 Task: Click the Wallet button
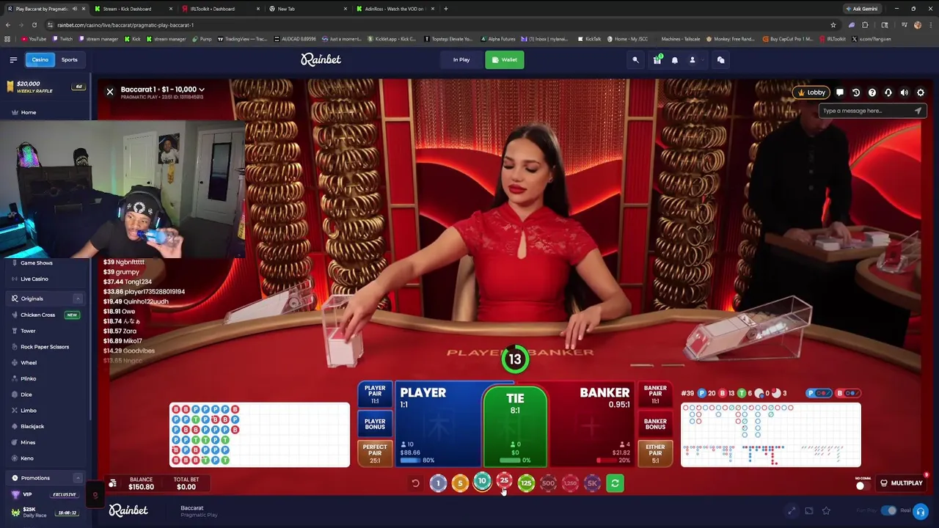[x=504, y=60]
